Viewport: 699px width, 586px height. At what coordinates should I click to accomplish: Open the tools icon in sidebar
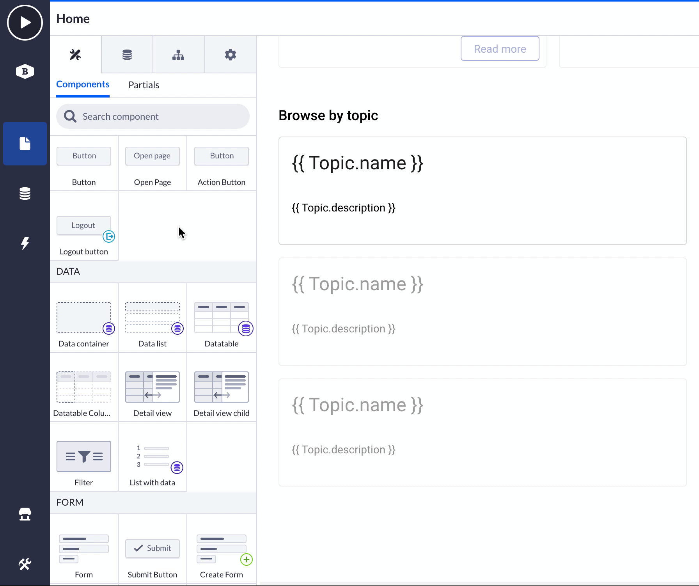pyautogui.click(x=25, y=564)
